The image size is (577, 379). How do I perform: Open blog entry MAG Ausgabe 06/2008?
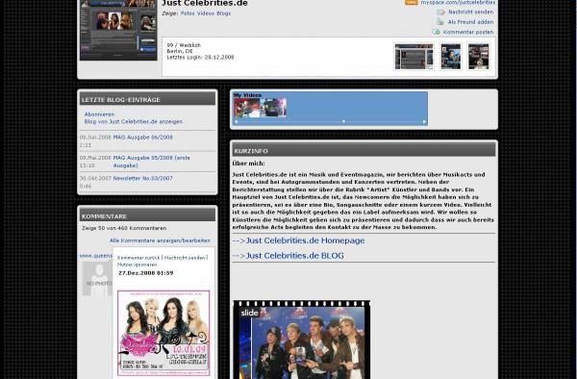pos(142,138)
